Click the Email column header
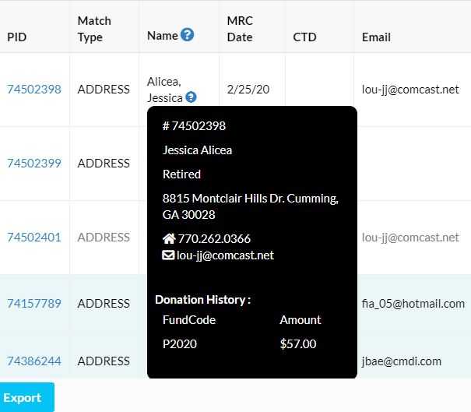Screen dimensions: 471x412 click(x=376, y=37)
